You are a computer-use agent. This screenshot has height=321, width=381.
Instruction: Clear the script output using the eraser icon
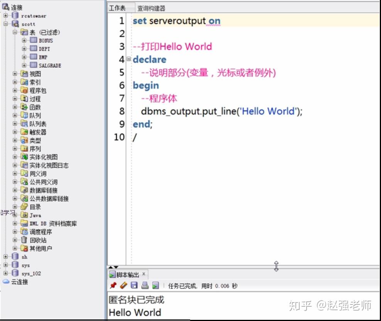tap(123, 285)
